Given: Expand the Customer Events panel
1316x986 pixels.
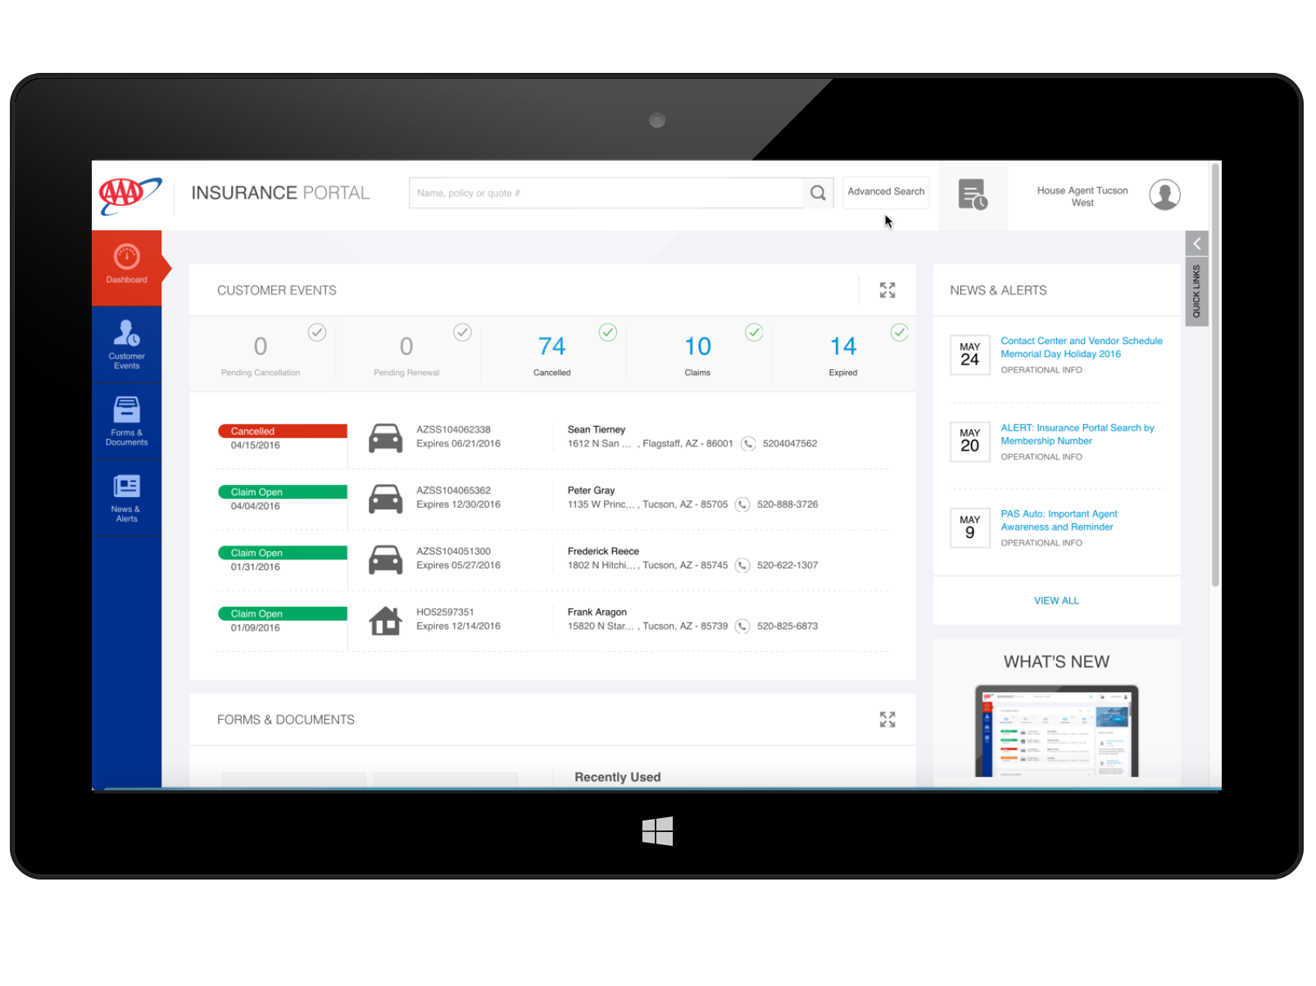Looking at the screenshot, I should coord(887,290).
